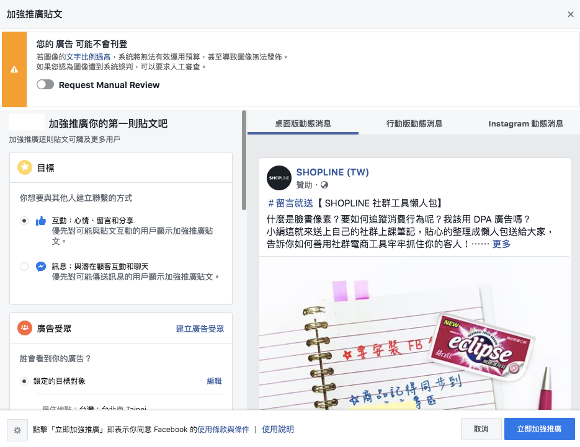The image size is (580, 447).
Task: Click the blue thumbs-up engagement icon
Action: pyautogui.click(x=41, y=221)
